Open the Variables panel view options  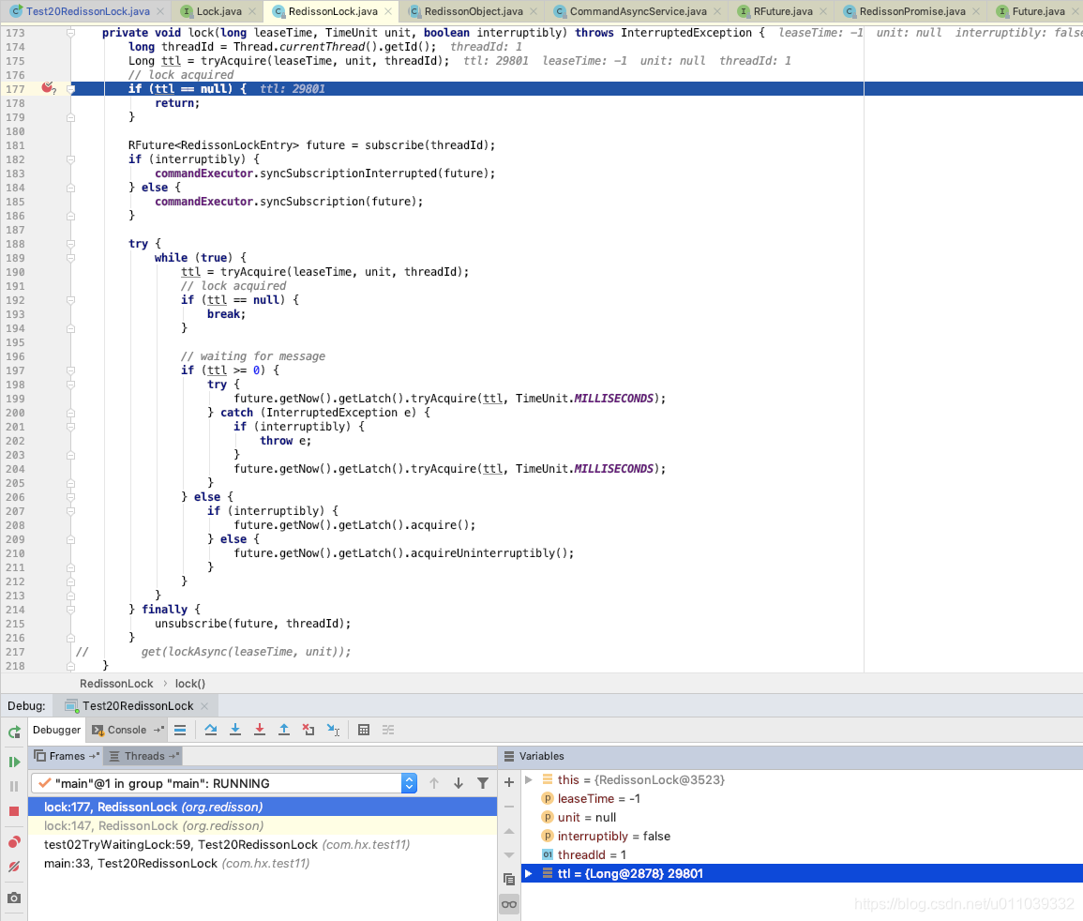[509, 756]
